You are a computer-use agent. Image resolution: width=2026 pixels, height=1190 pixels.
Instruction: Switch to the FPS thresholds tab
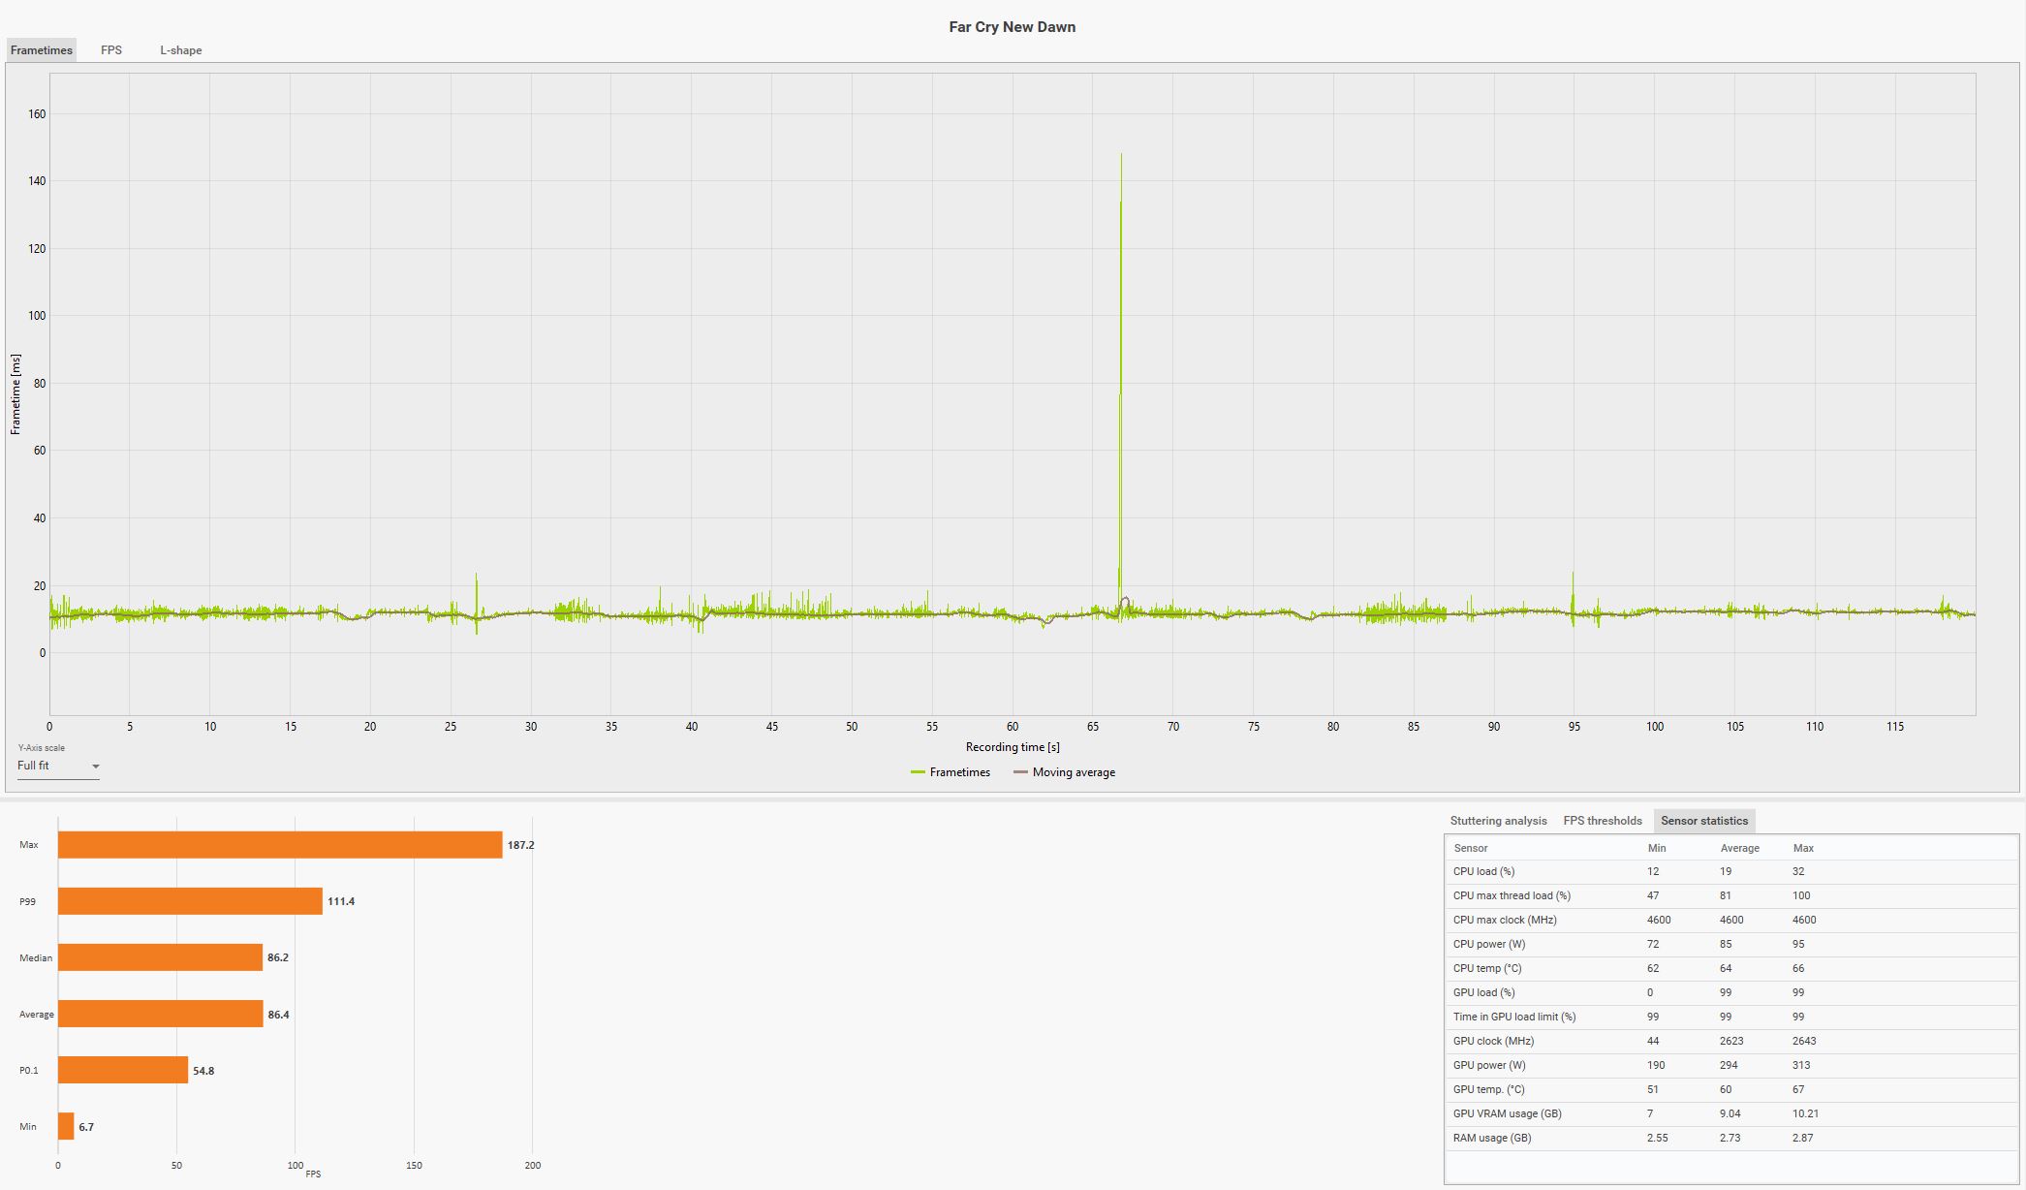click(1603, 821)
